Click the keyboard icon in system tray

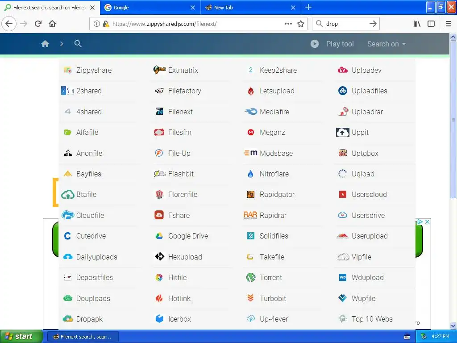click(407, 337)
